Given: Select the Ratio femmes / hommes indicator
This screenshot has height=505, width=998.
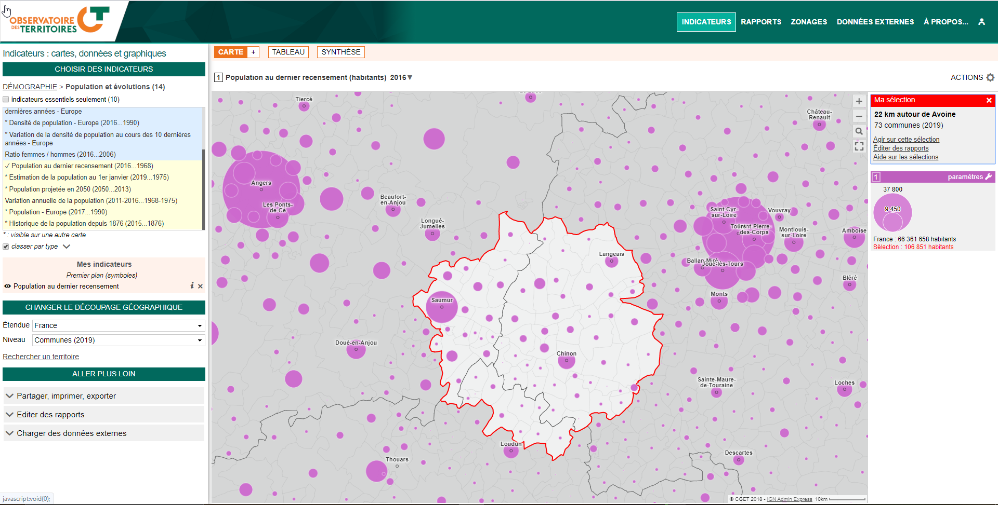Looking at the screenshot, I should (60, 154).
